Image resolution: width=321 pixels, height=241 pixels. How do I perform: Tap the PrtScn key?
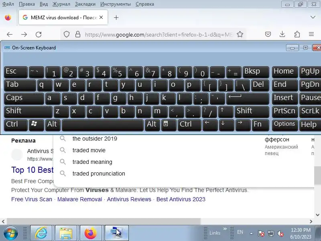tap(285, 112)
